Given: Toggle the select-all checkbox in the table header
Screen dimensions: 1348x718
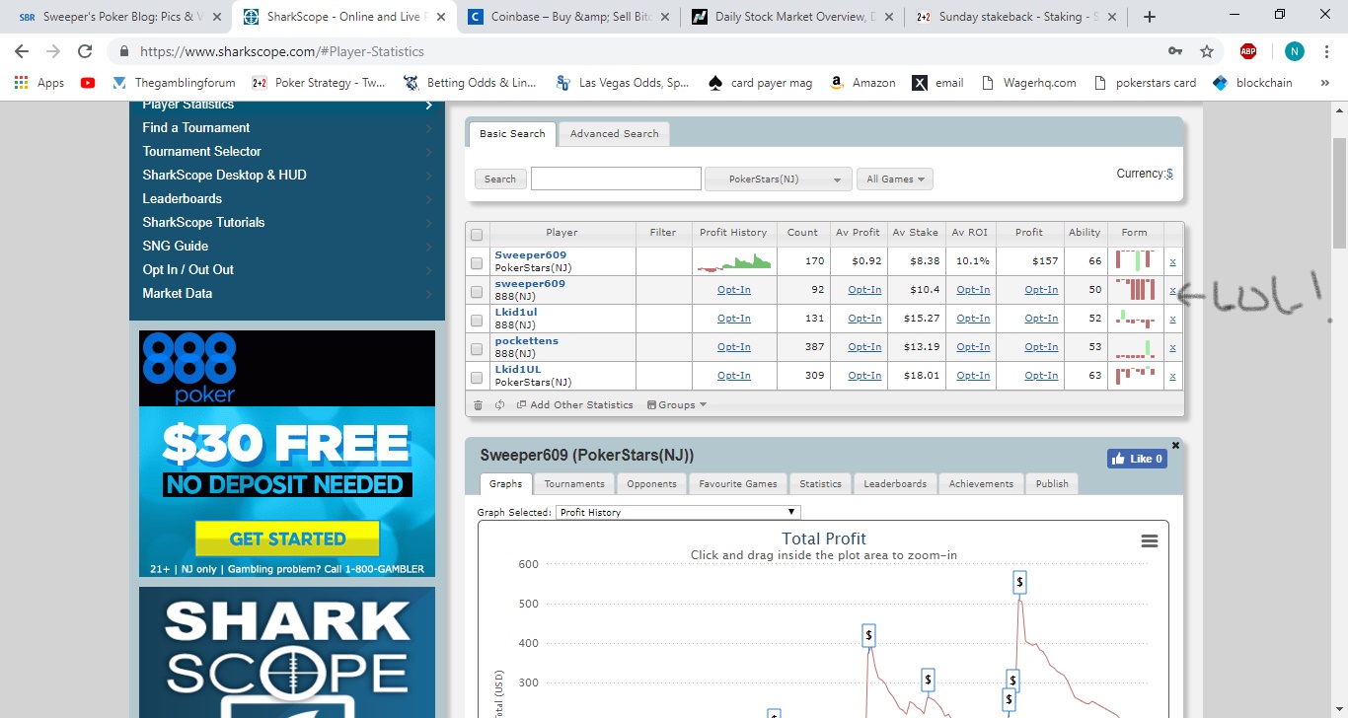Looking at the screenshot, I should tap(477, 235).
